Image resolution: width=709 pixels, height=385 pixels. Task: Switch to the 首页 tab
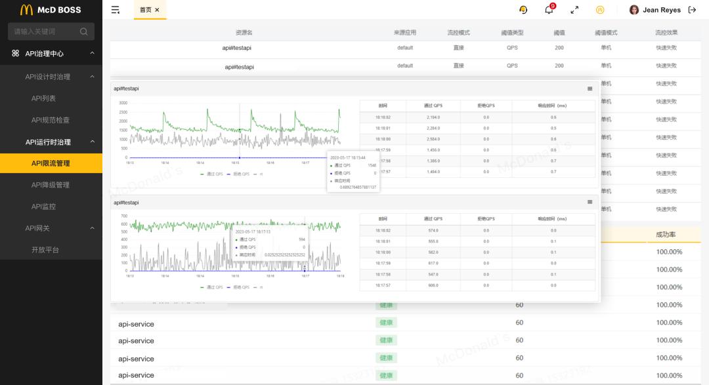146,10
